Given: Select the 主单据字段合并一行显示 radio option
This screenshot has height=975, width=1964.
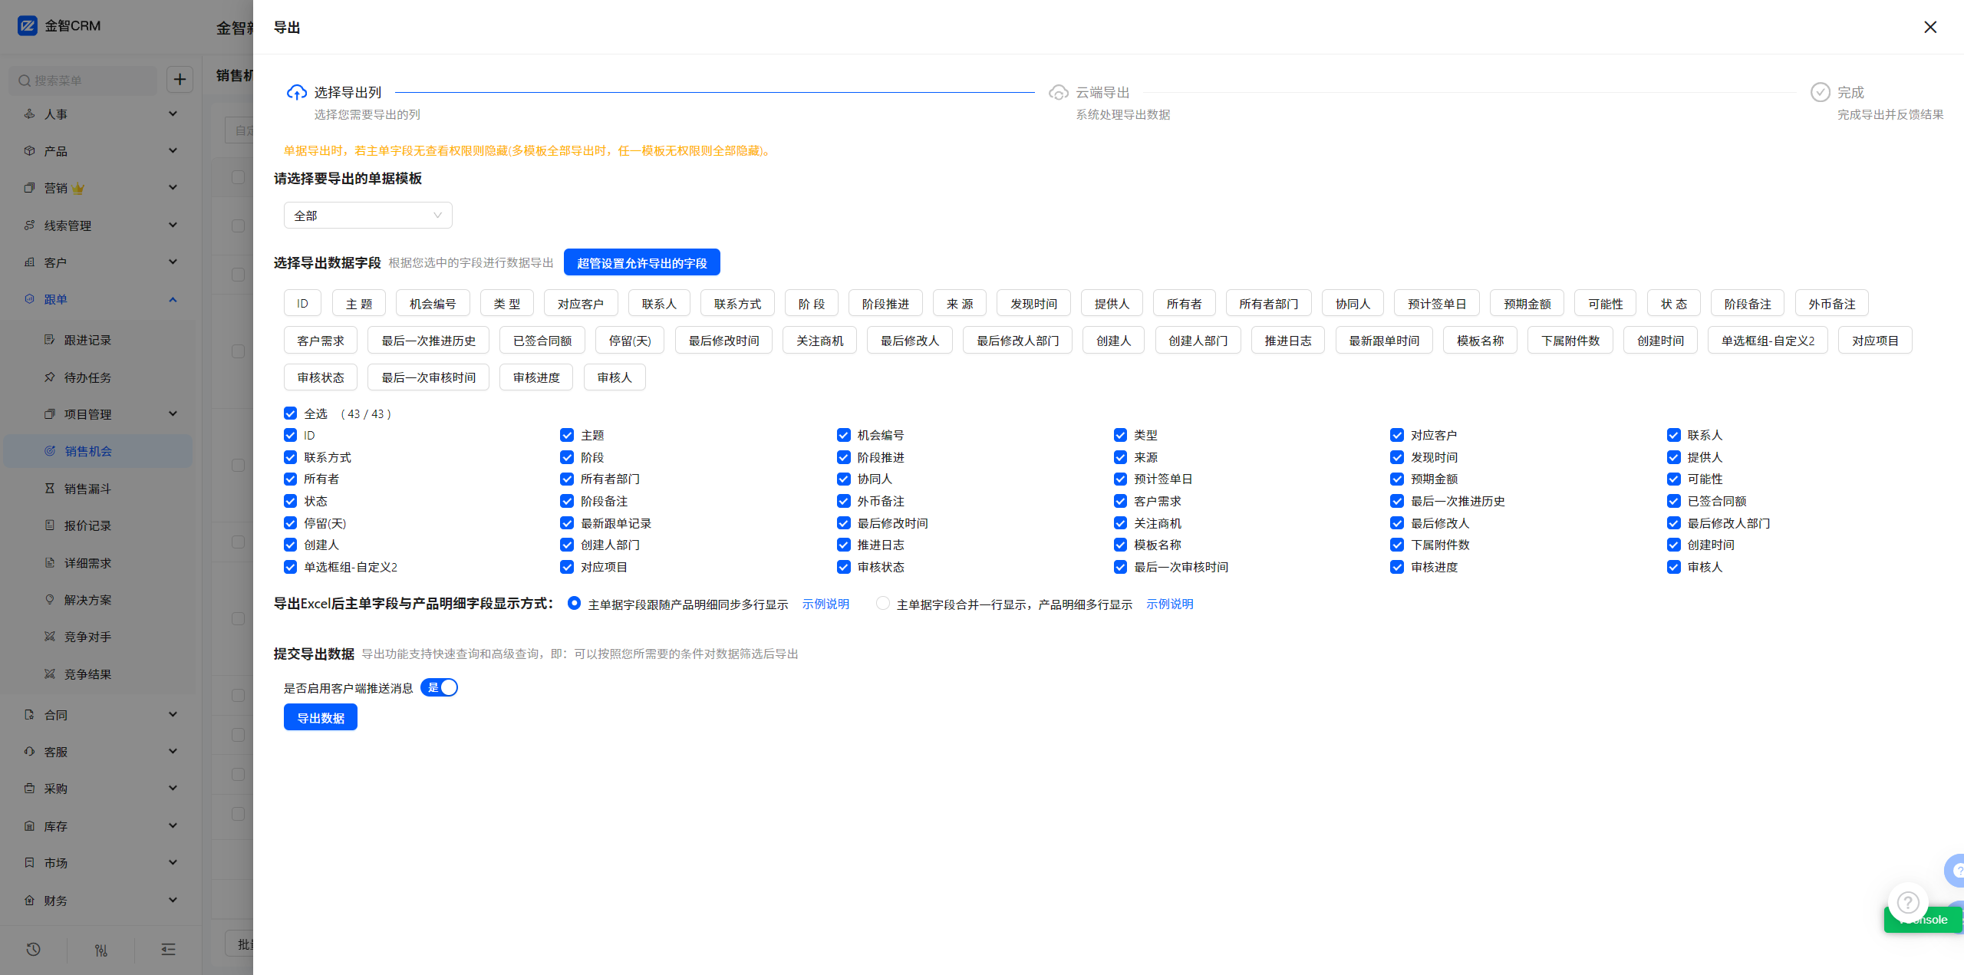Looking at the screenshot, I should click(x=883, y=603).
